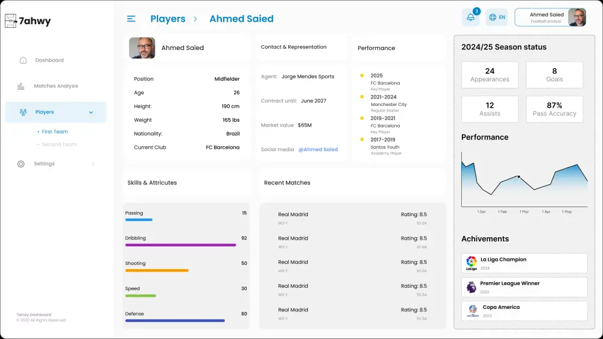The image size is (603, 339).
Task: Click the notification badge showing 3
Action: pyautogui.click(x=476, y=11)
